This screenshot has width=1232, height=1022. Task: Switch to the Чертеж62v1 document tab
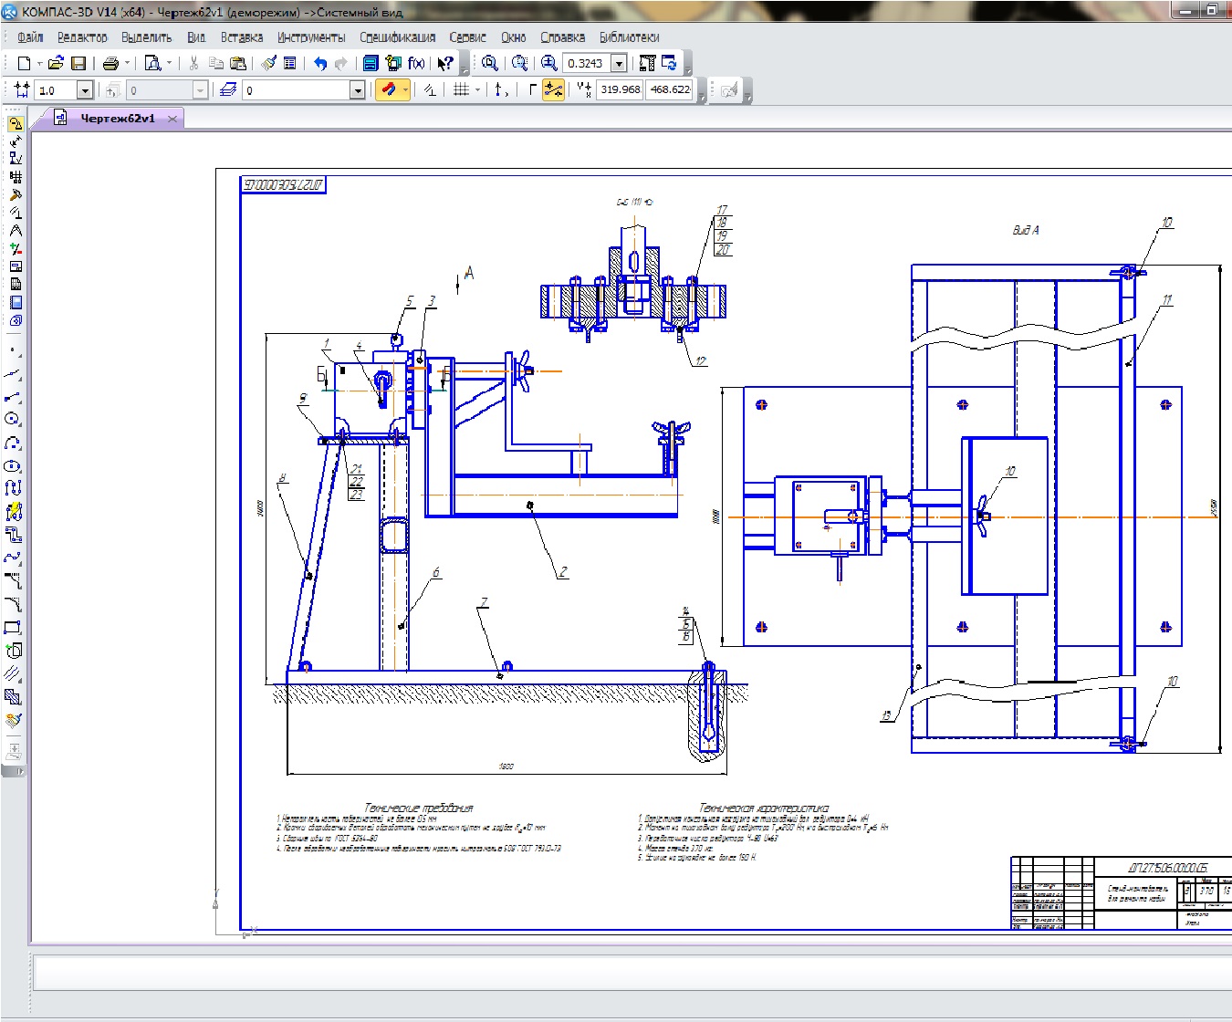click(x=117, y=119)
